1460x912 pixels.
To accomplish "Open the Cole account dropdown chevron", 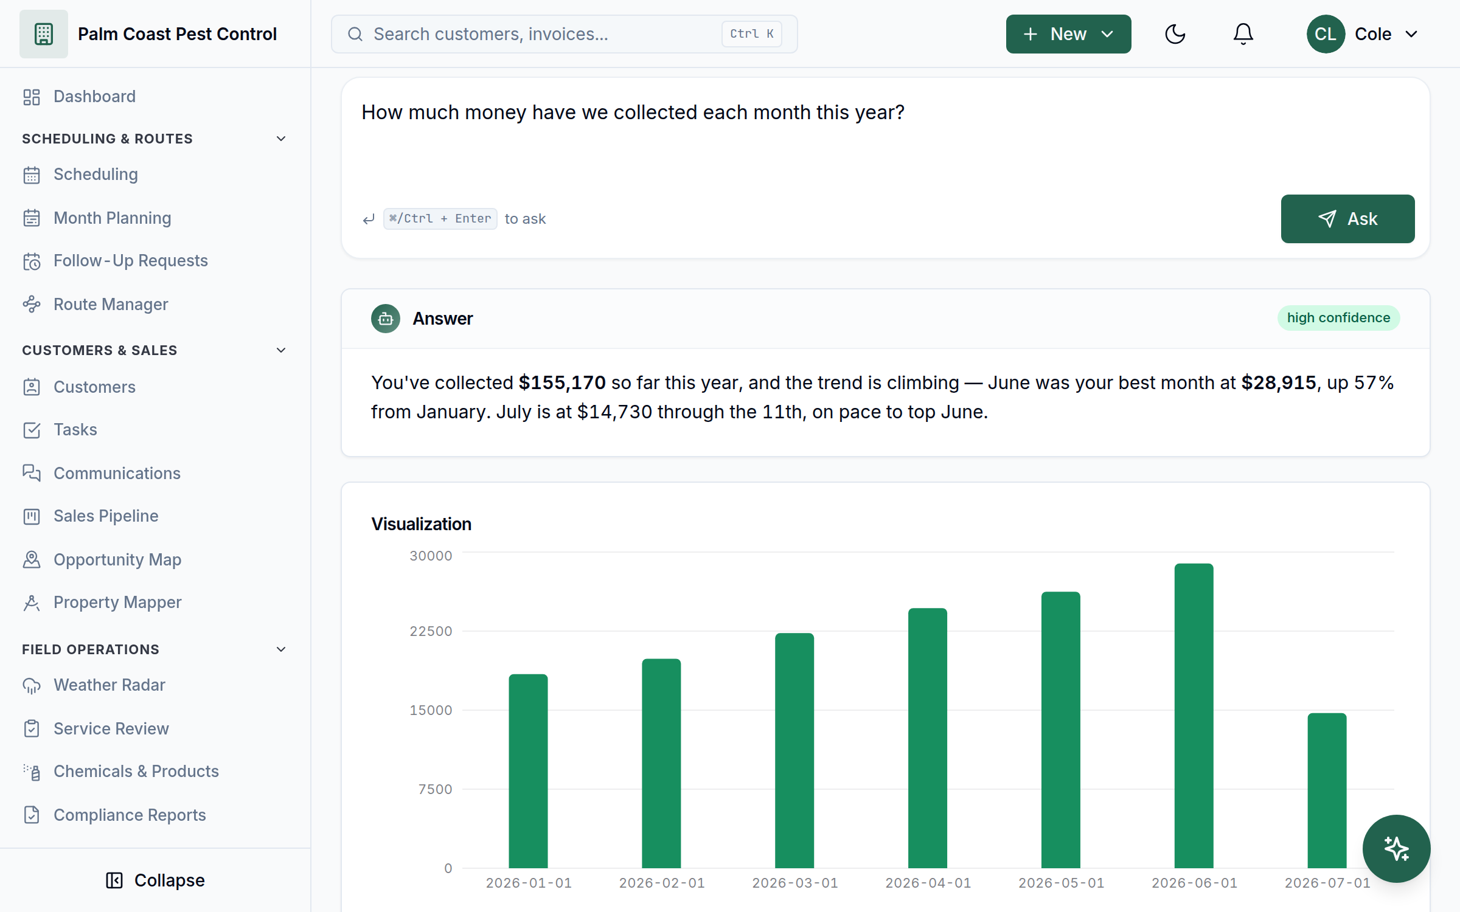I will click(1411, 34).
